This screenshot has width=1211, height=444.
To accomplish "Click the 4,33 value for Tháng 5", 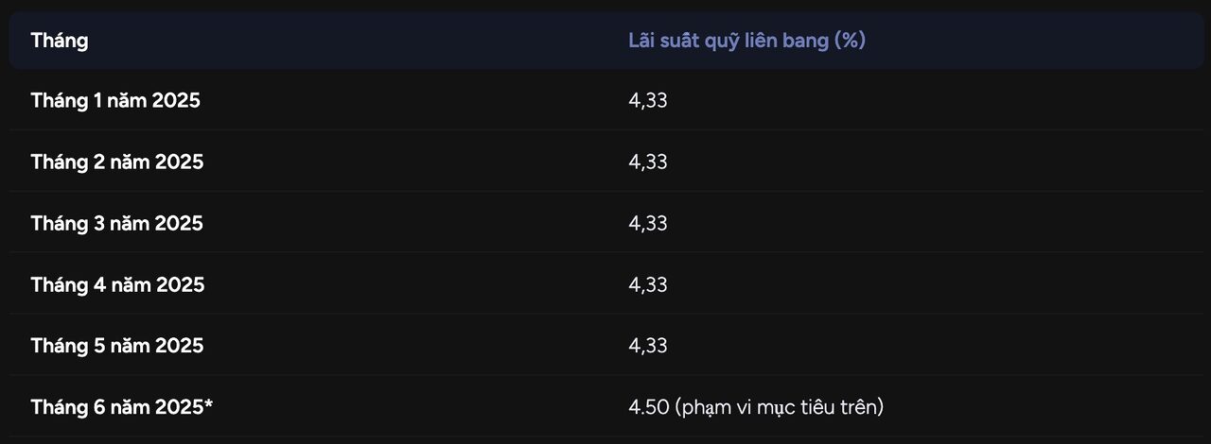I will click(648, 346).
